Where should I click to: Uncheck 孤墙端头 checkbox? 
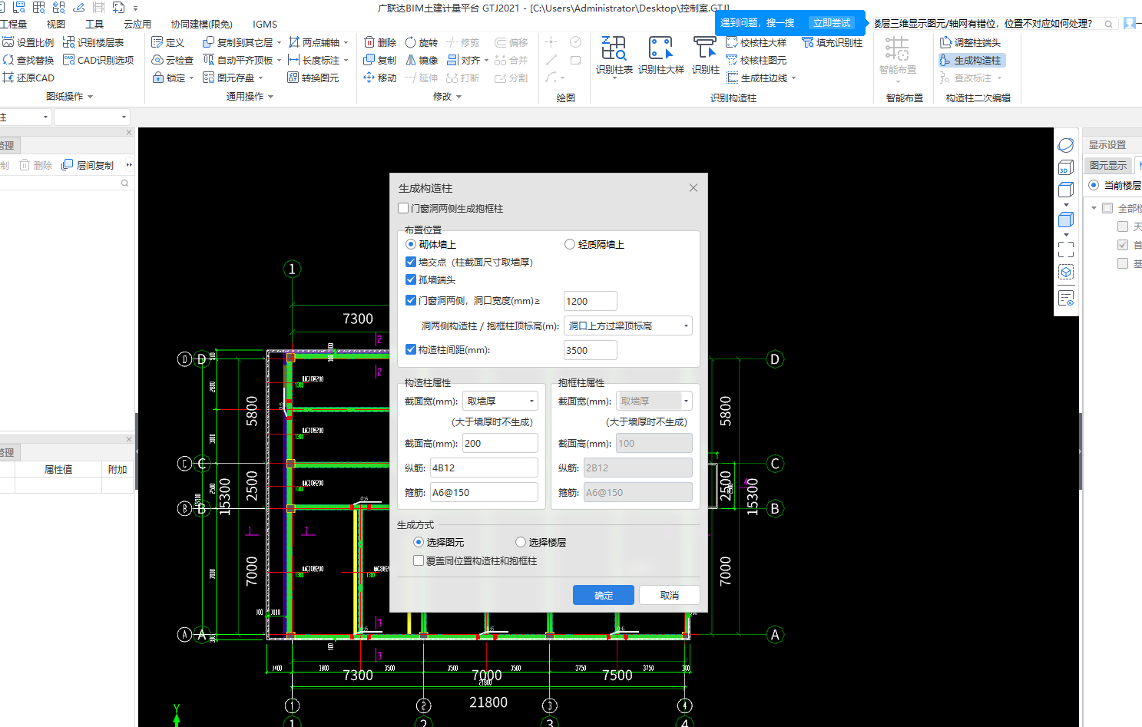(x=411, y=279)
